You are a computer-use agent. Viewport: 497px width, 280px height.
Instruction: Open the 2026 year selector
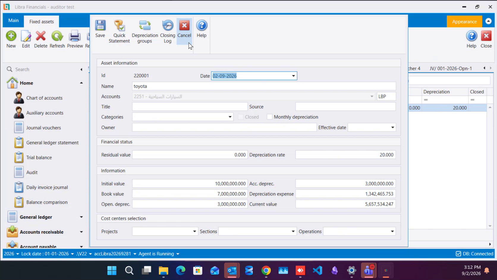11,254
